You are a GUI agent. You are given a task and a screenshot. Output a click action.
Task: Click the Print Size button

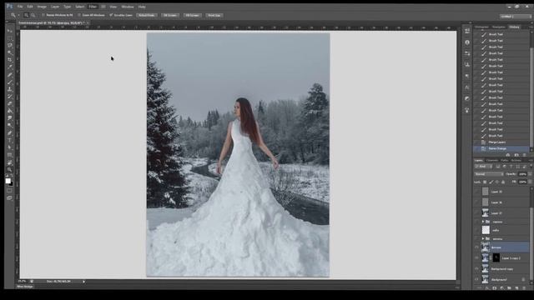click(x=214, y=15)
